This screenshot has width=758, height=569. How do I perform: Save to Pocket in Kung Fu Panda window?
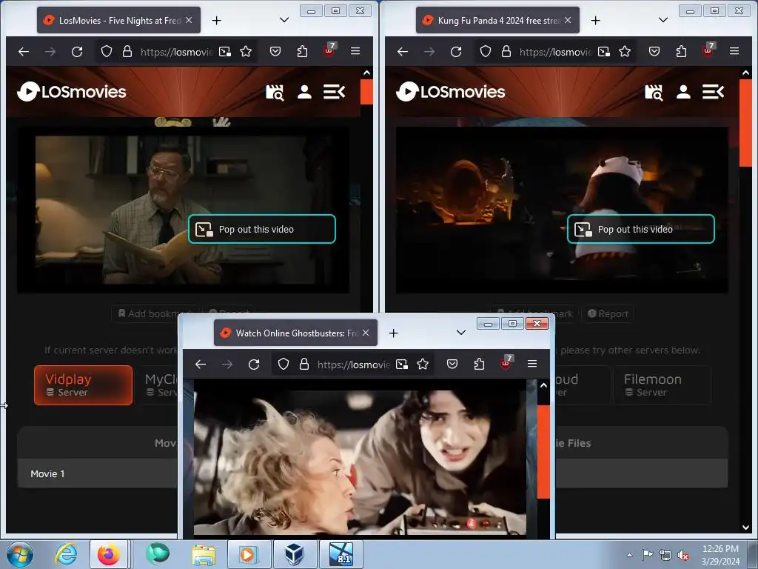[x=654, y=51]
